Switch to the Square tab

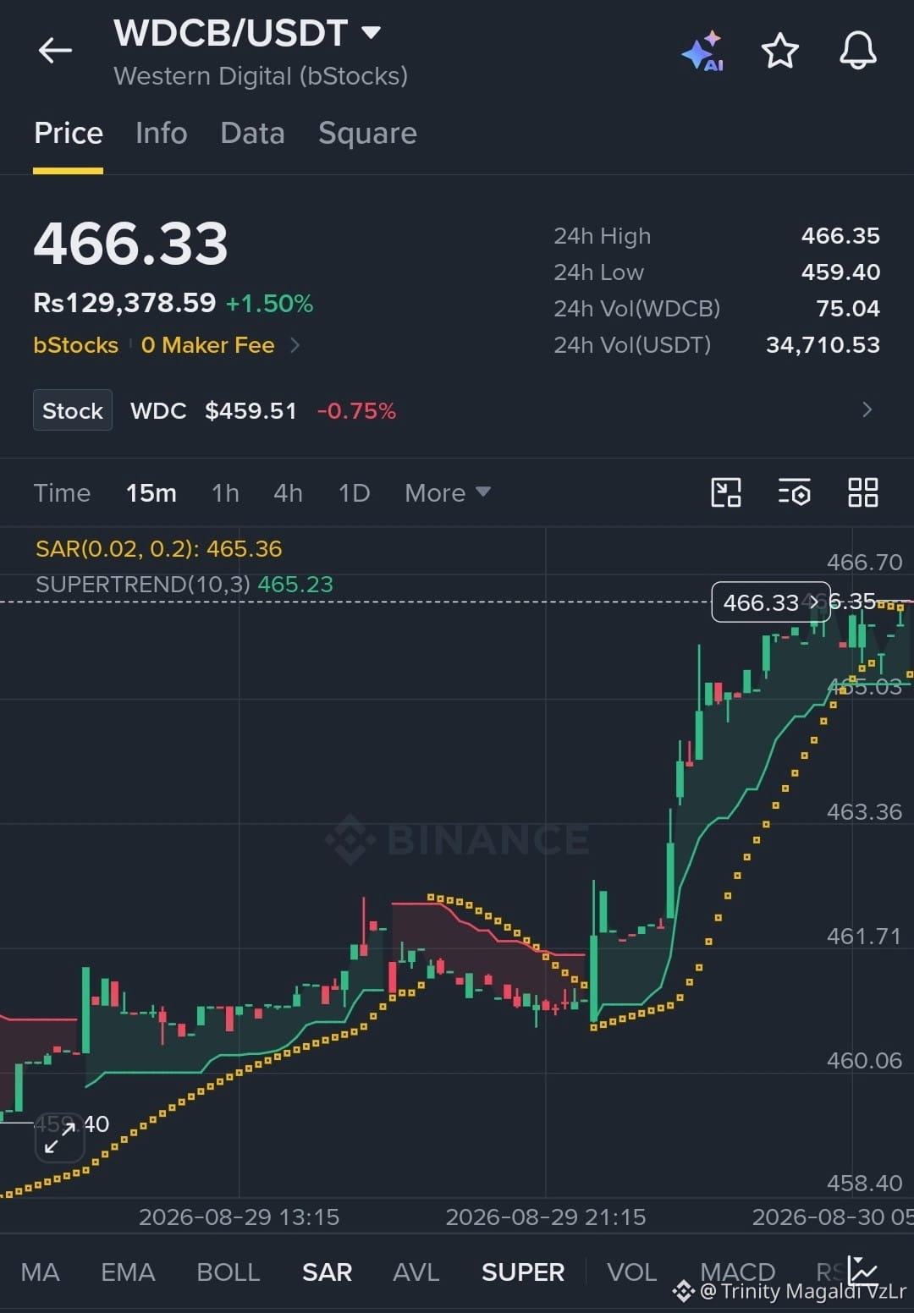click(x=367, y=134)
